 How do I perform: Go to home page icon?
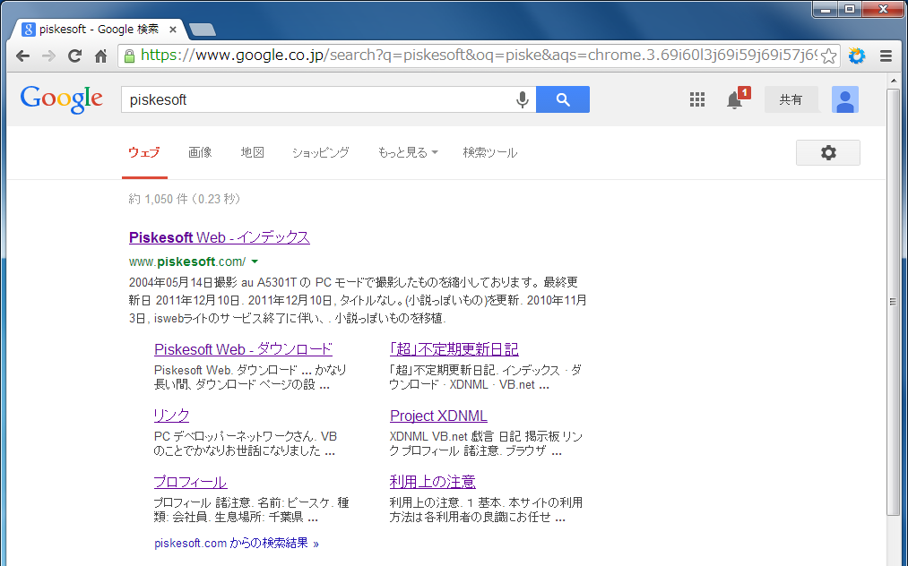click(100, 56)
